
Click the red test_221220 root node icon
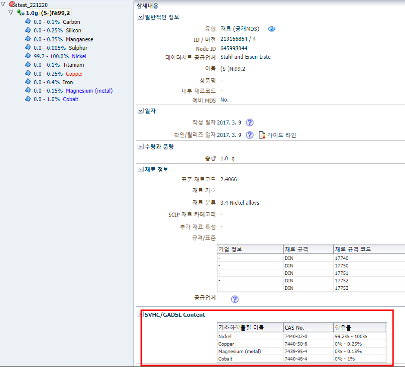tap(12, 4)
